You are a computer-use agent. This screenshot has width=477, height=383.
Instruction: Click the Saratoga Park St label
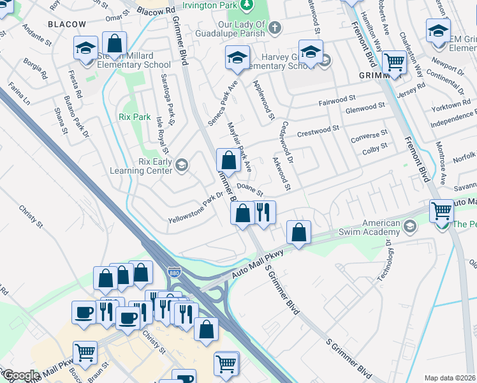click(168, 99)
